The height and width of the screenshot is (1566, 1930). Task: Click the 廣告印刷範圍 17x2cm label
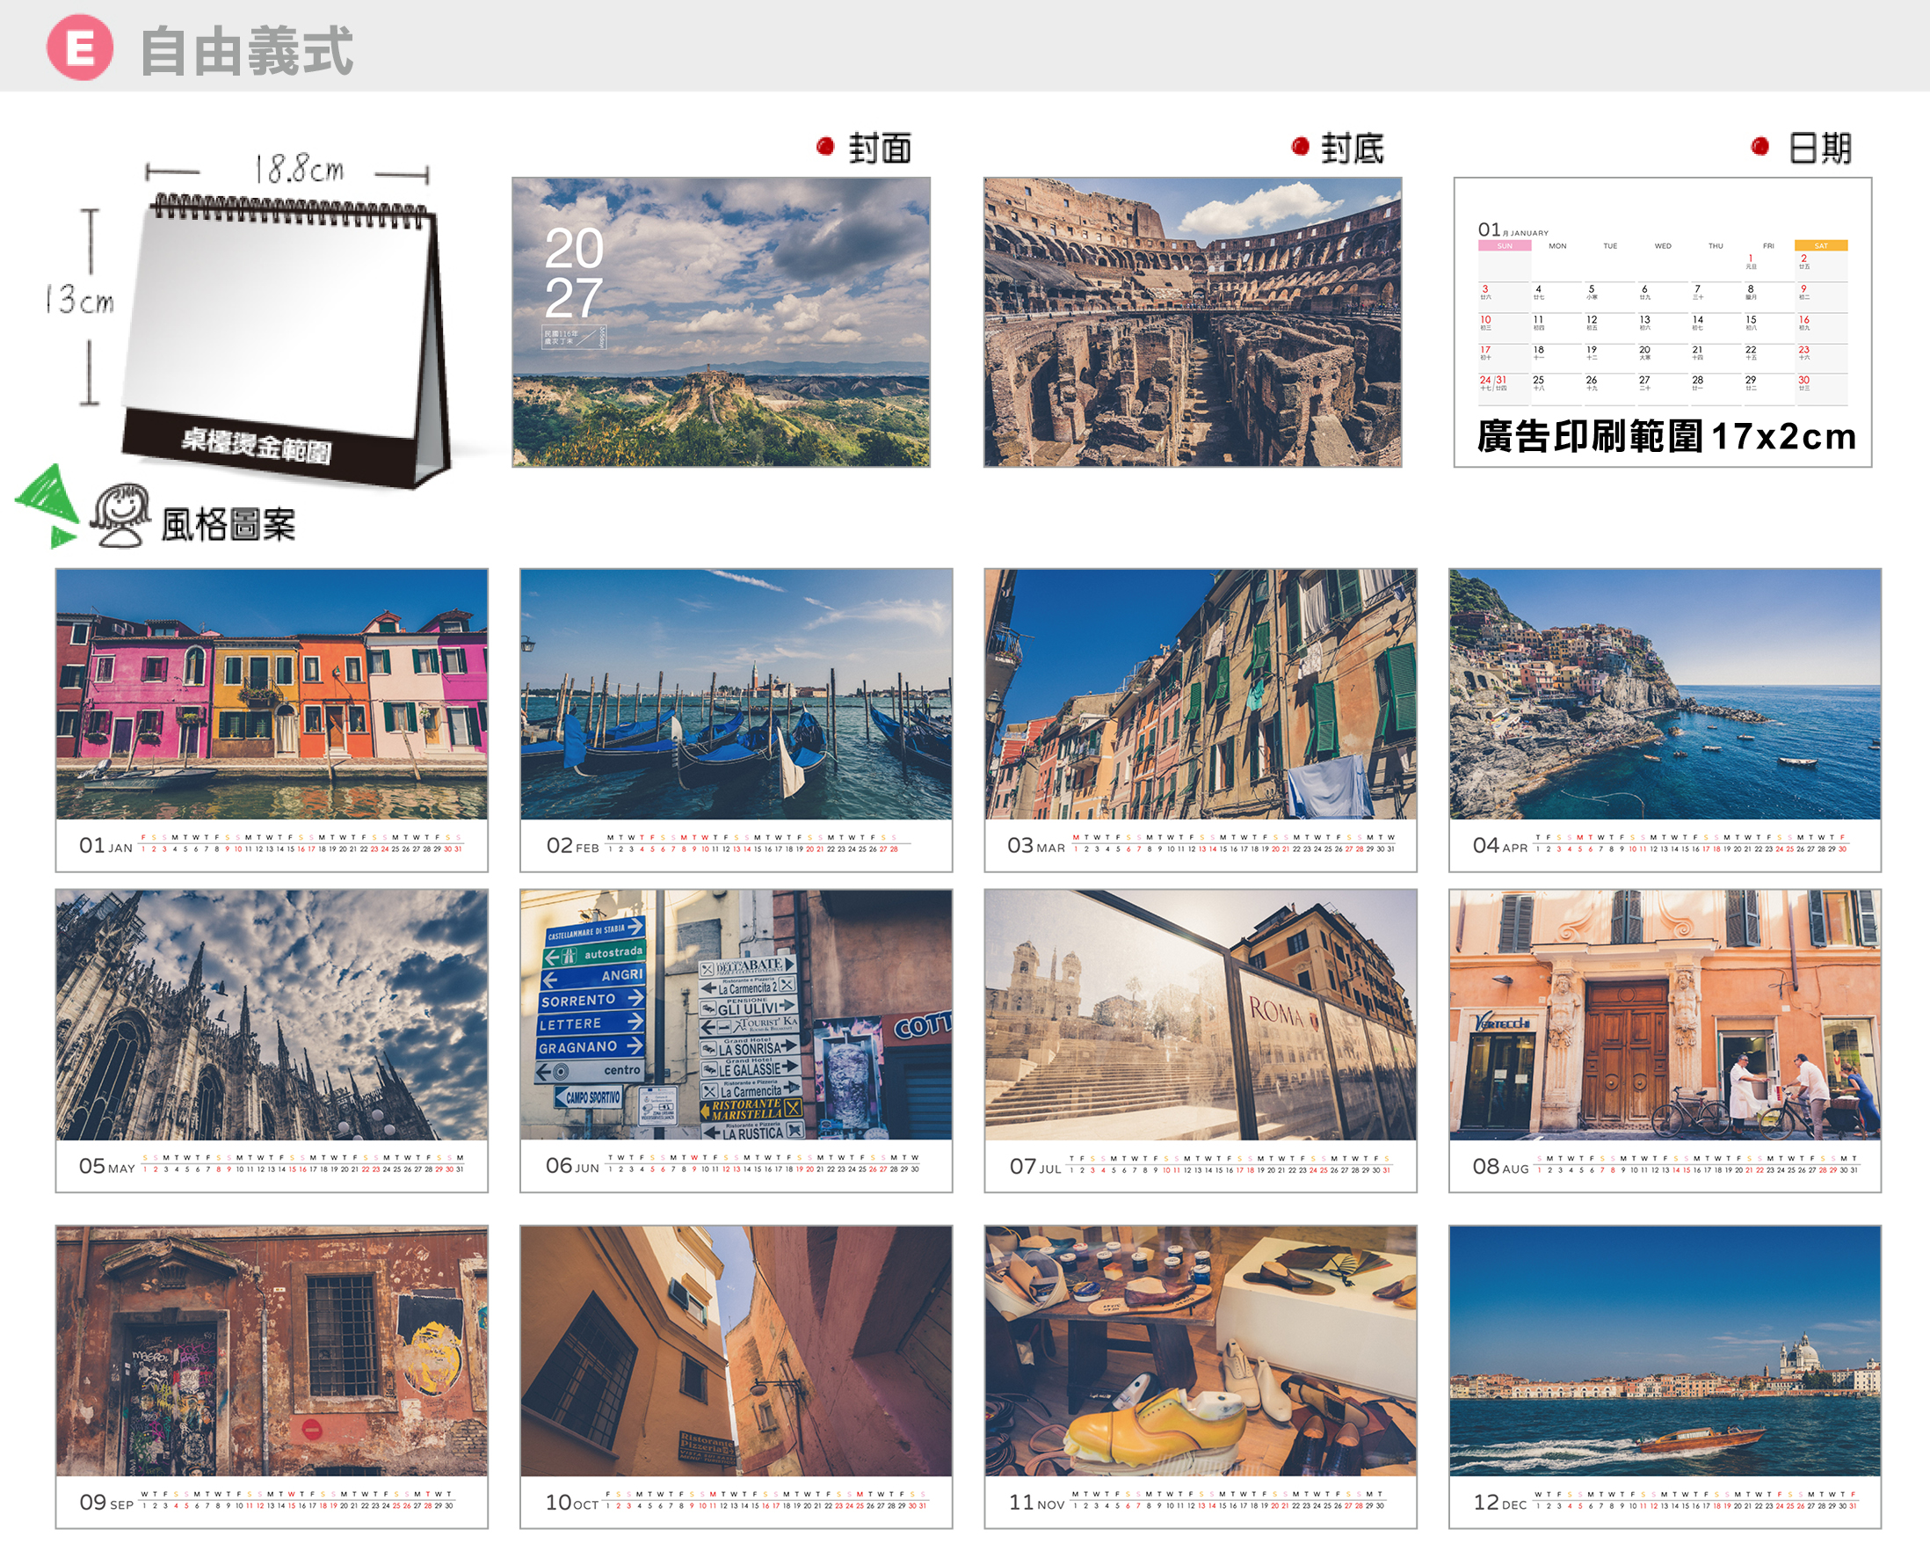[x=1666, y=437]
